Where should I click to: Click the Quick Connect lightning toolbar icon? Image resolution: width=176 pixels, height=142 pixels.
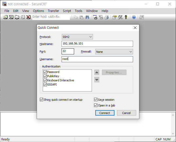click(11, 17)
